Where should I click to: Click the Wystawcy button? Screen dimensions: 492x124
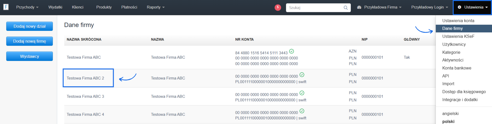pos(29,56)
